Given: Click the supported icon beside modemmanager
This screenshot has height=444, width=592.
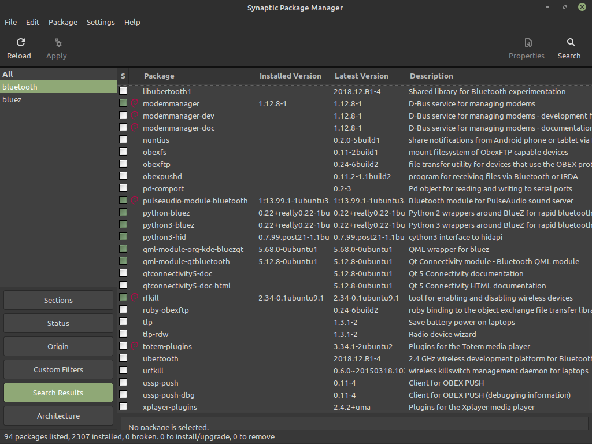Looking at the screenshot, I should click(x=135, y=104).
